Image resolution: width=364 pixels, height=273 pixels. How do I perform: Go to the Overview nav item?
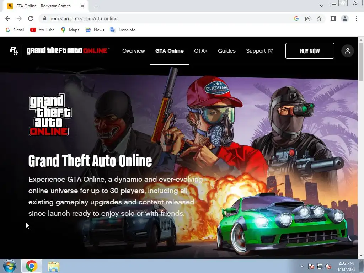point(134,51)
